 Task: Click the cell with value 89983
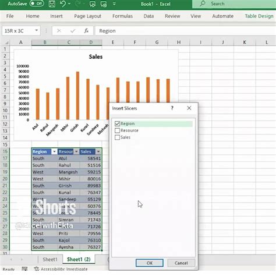[x=91, y=186]
